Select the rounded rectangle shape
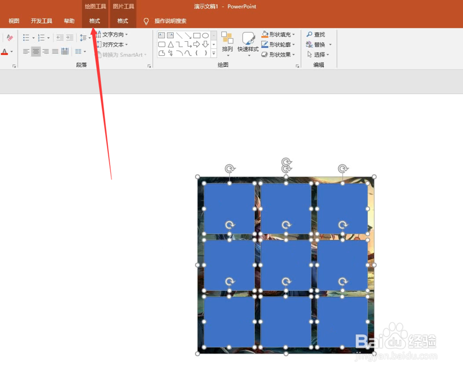 coord(162,45)
